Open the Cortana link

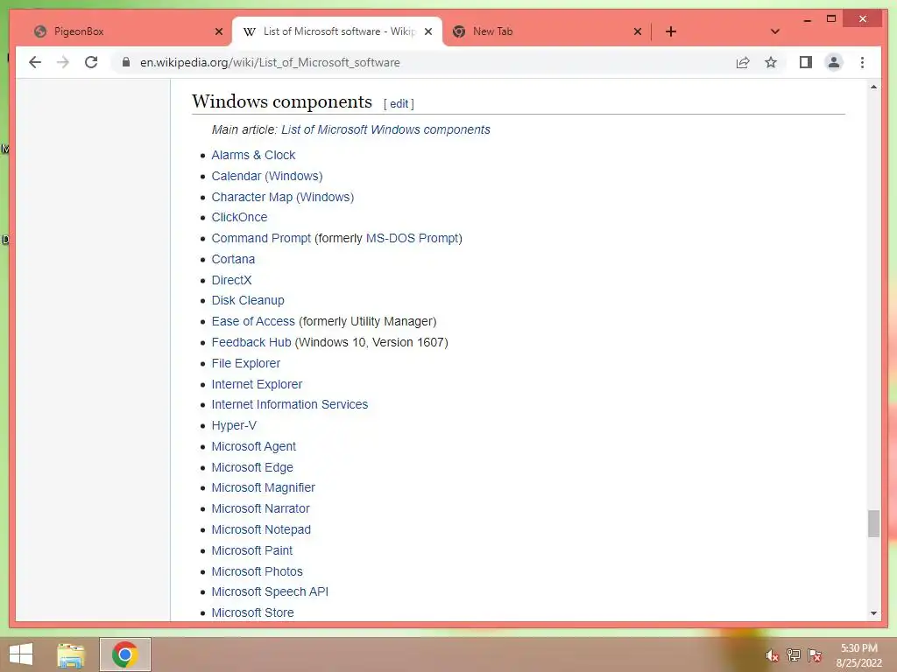point(233,259)
